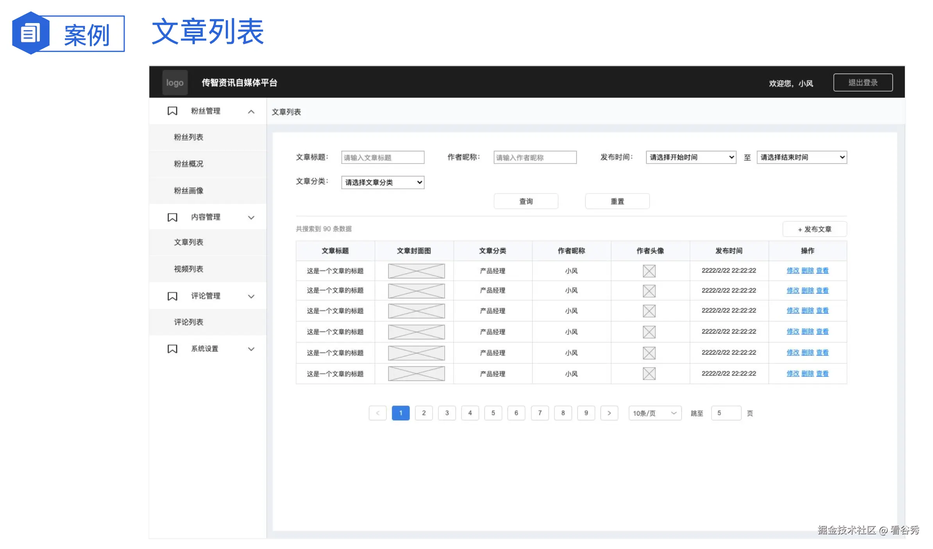
Task: Click the bookmark icon beside 评论管理
Action: pos(172,296)
